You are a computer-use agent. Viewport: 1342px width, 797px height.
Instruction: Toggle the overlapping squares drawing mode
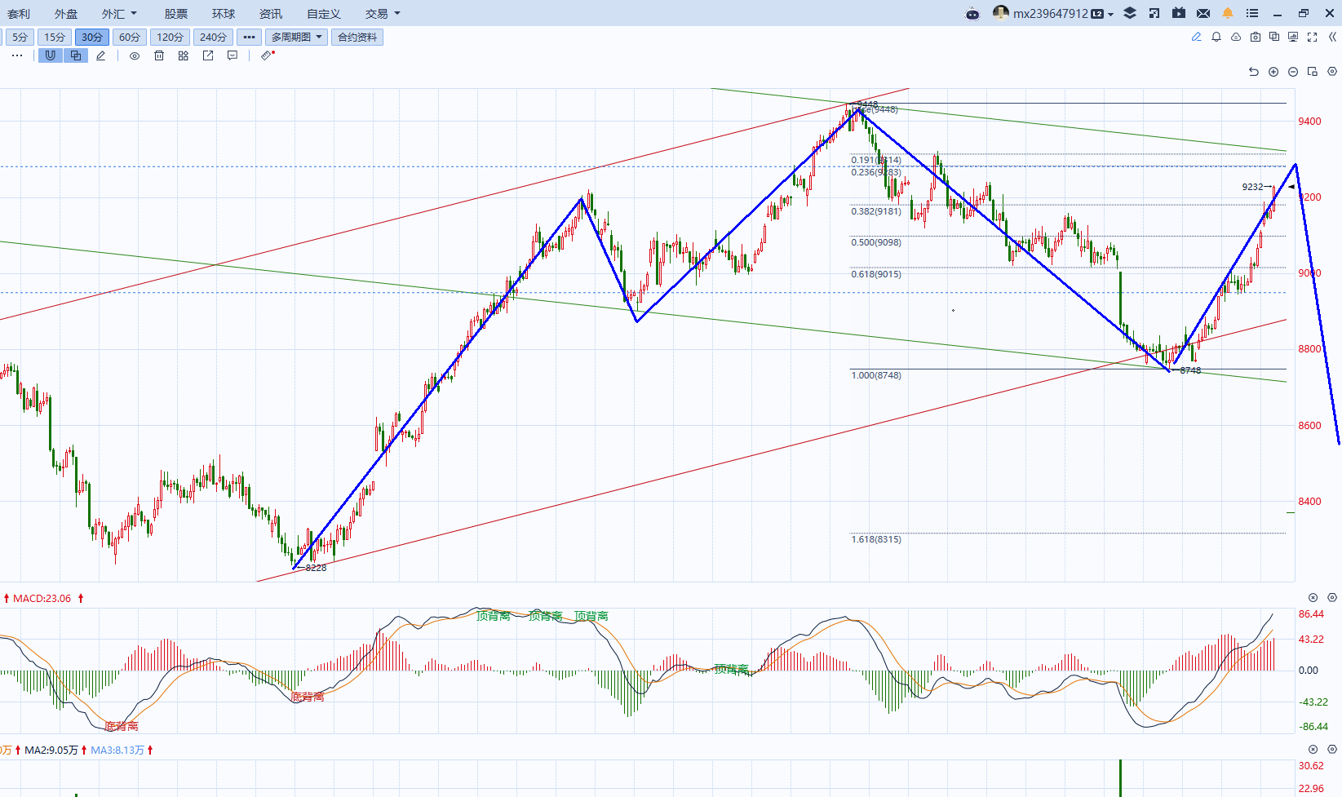76,55
